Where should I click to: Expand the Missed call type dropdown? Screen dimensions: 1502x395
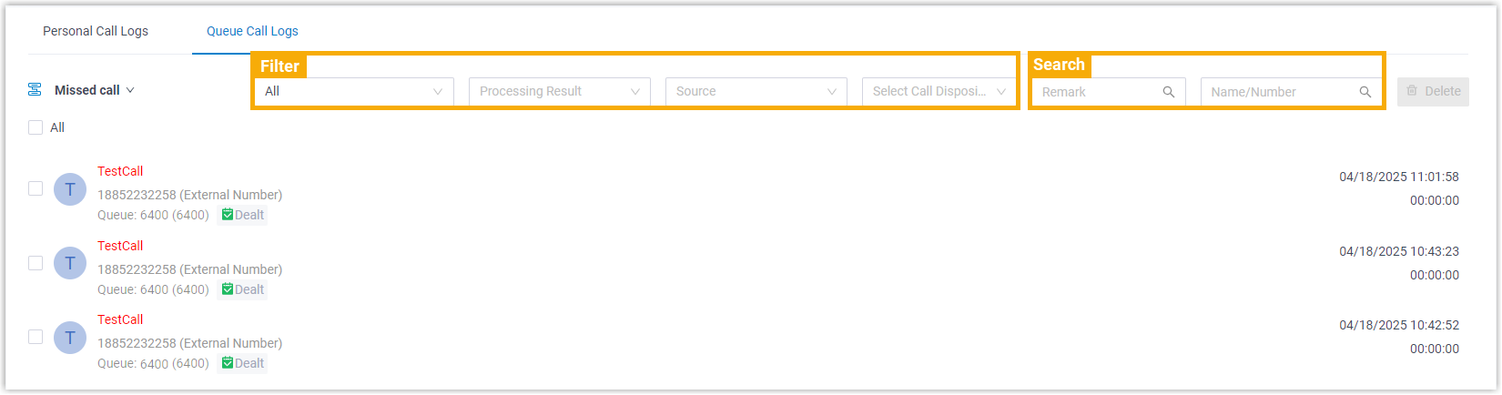click(95, 90)
